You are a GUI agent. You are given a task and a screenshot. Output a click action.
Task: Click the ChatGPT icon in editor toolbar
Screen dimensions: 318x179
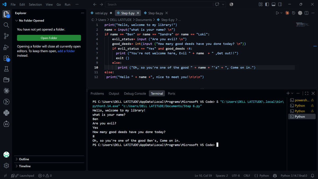pyautogui.click(x=300, y=13)
